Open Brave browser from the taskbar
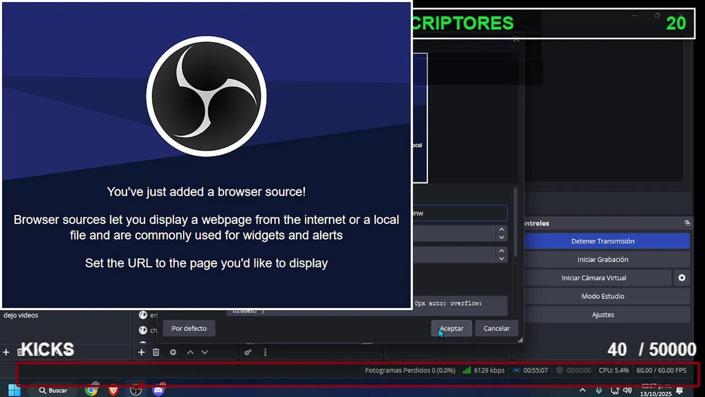 point(113,390)
